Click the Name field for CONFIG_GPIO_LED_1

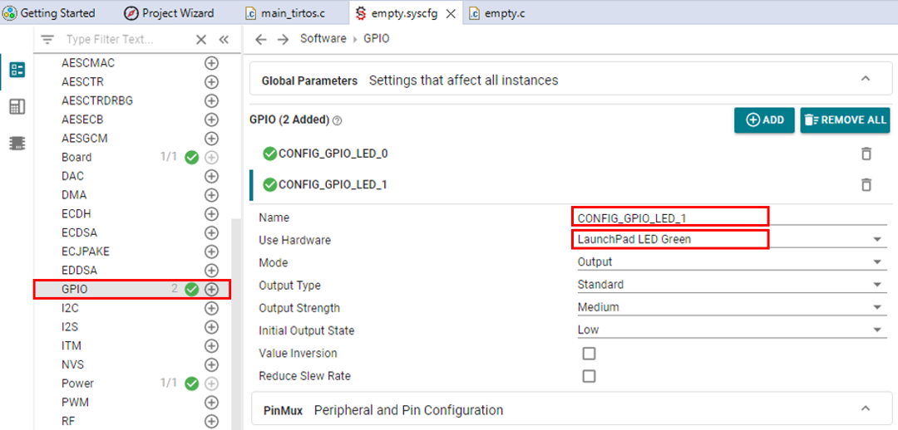(x=669, y=217)
